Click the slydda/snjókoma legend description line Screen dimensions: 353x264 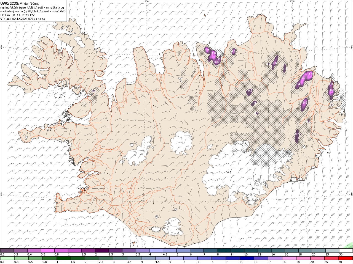33,11
